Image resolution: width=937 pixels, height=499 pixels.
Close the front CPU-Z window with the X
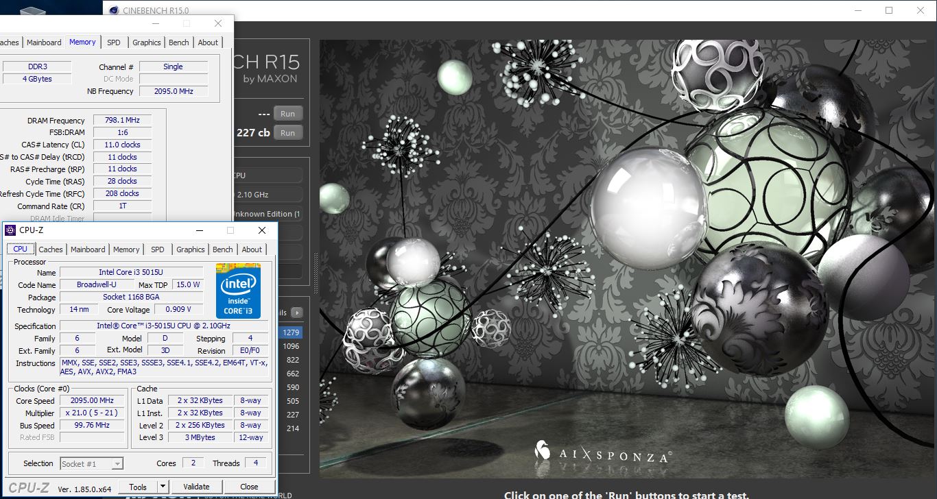coord(262,230)
